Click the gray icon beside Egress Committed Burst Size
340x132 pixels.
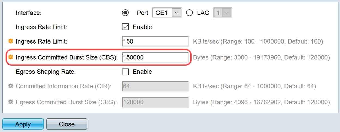tap(11, 102)
